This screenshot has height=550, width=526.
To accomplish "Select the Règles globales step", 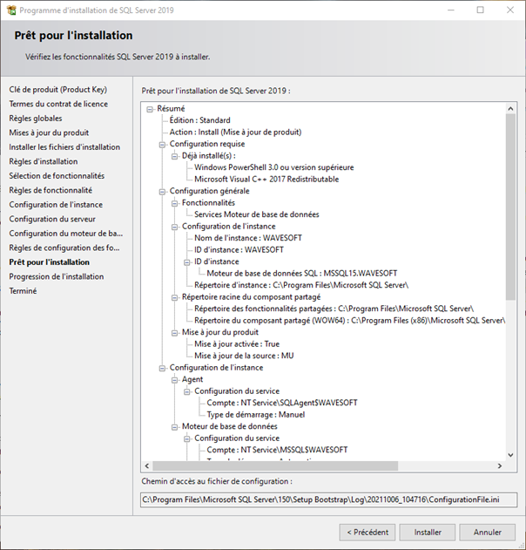I will coord(36,119).
